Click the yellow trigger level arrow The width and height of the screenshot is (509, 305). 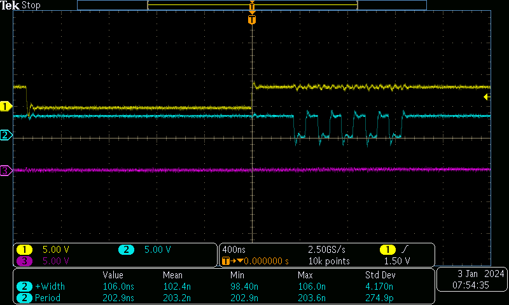pyautogui.click(x=487, y=97)
